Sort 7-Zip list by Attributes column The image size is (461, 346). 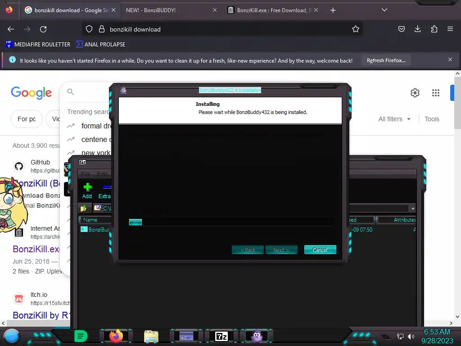[396, 220]
